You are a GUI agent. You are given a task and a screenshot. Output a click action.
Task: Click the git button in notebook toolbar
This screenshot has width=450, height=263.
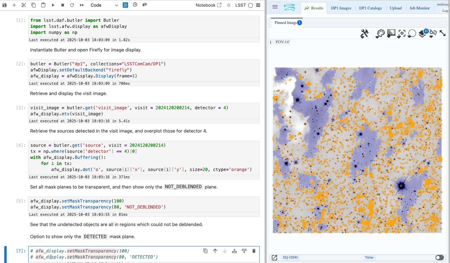[x=145, y=5]
